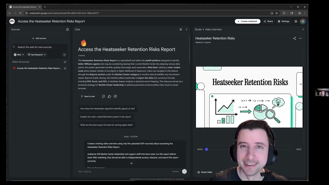The image size is (329, 185).
Task: Reload the browser page
Action: (20, 13)
